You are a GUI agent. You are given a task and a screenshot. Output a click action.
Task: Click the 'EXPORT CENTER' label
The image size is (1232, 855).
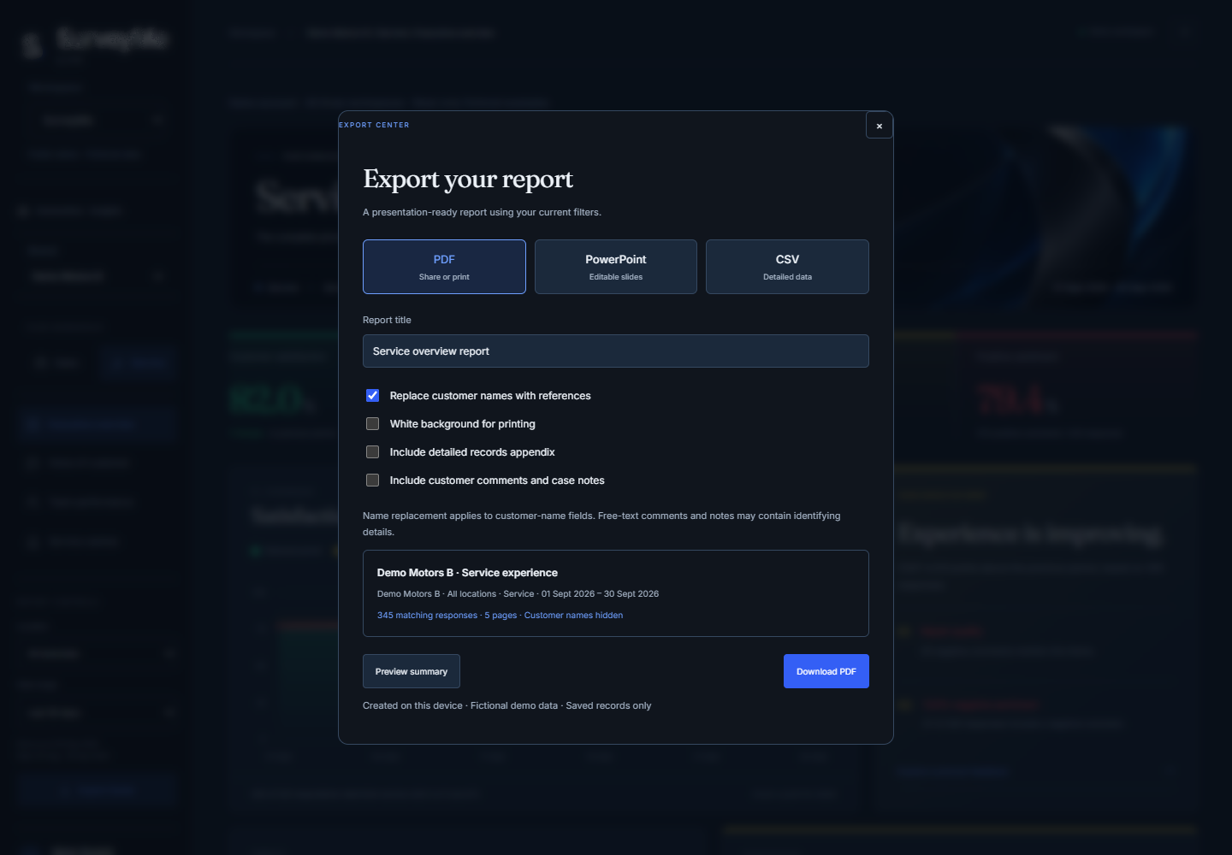pos(374,125)
